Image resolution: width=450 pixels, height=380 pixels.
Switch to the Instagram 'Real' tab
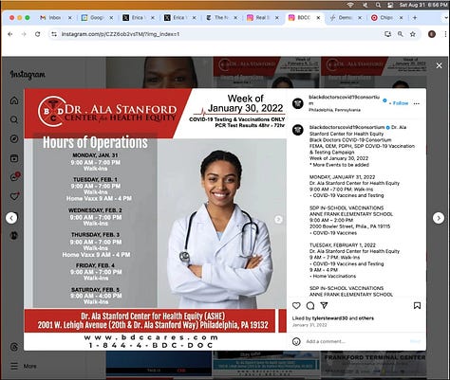pos(262,18)
